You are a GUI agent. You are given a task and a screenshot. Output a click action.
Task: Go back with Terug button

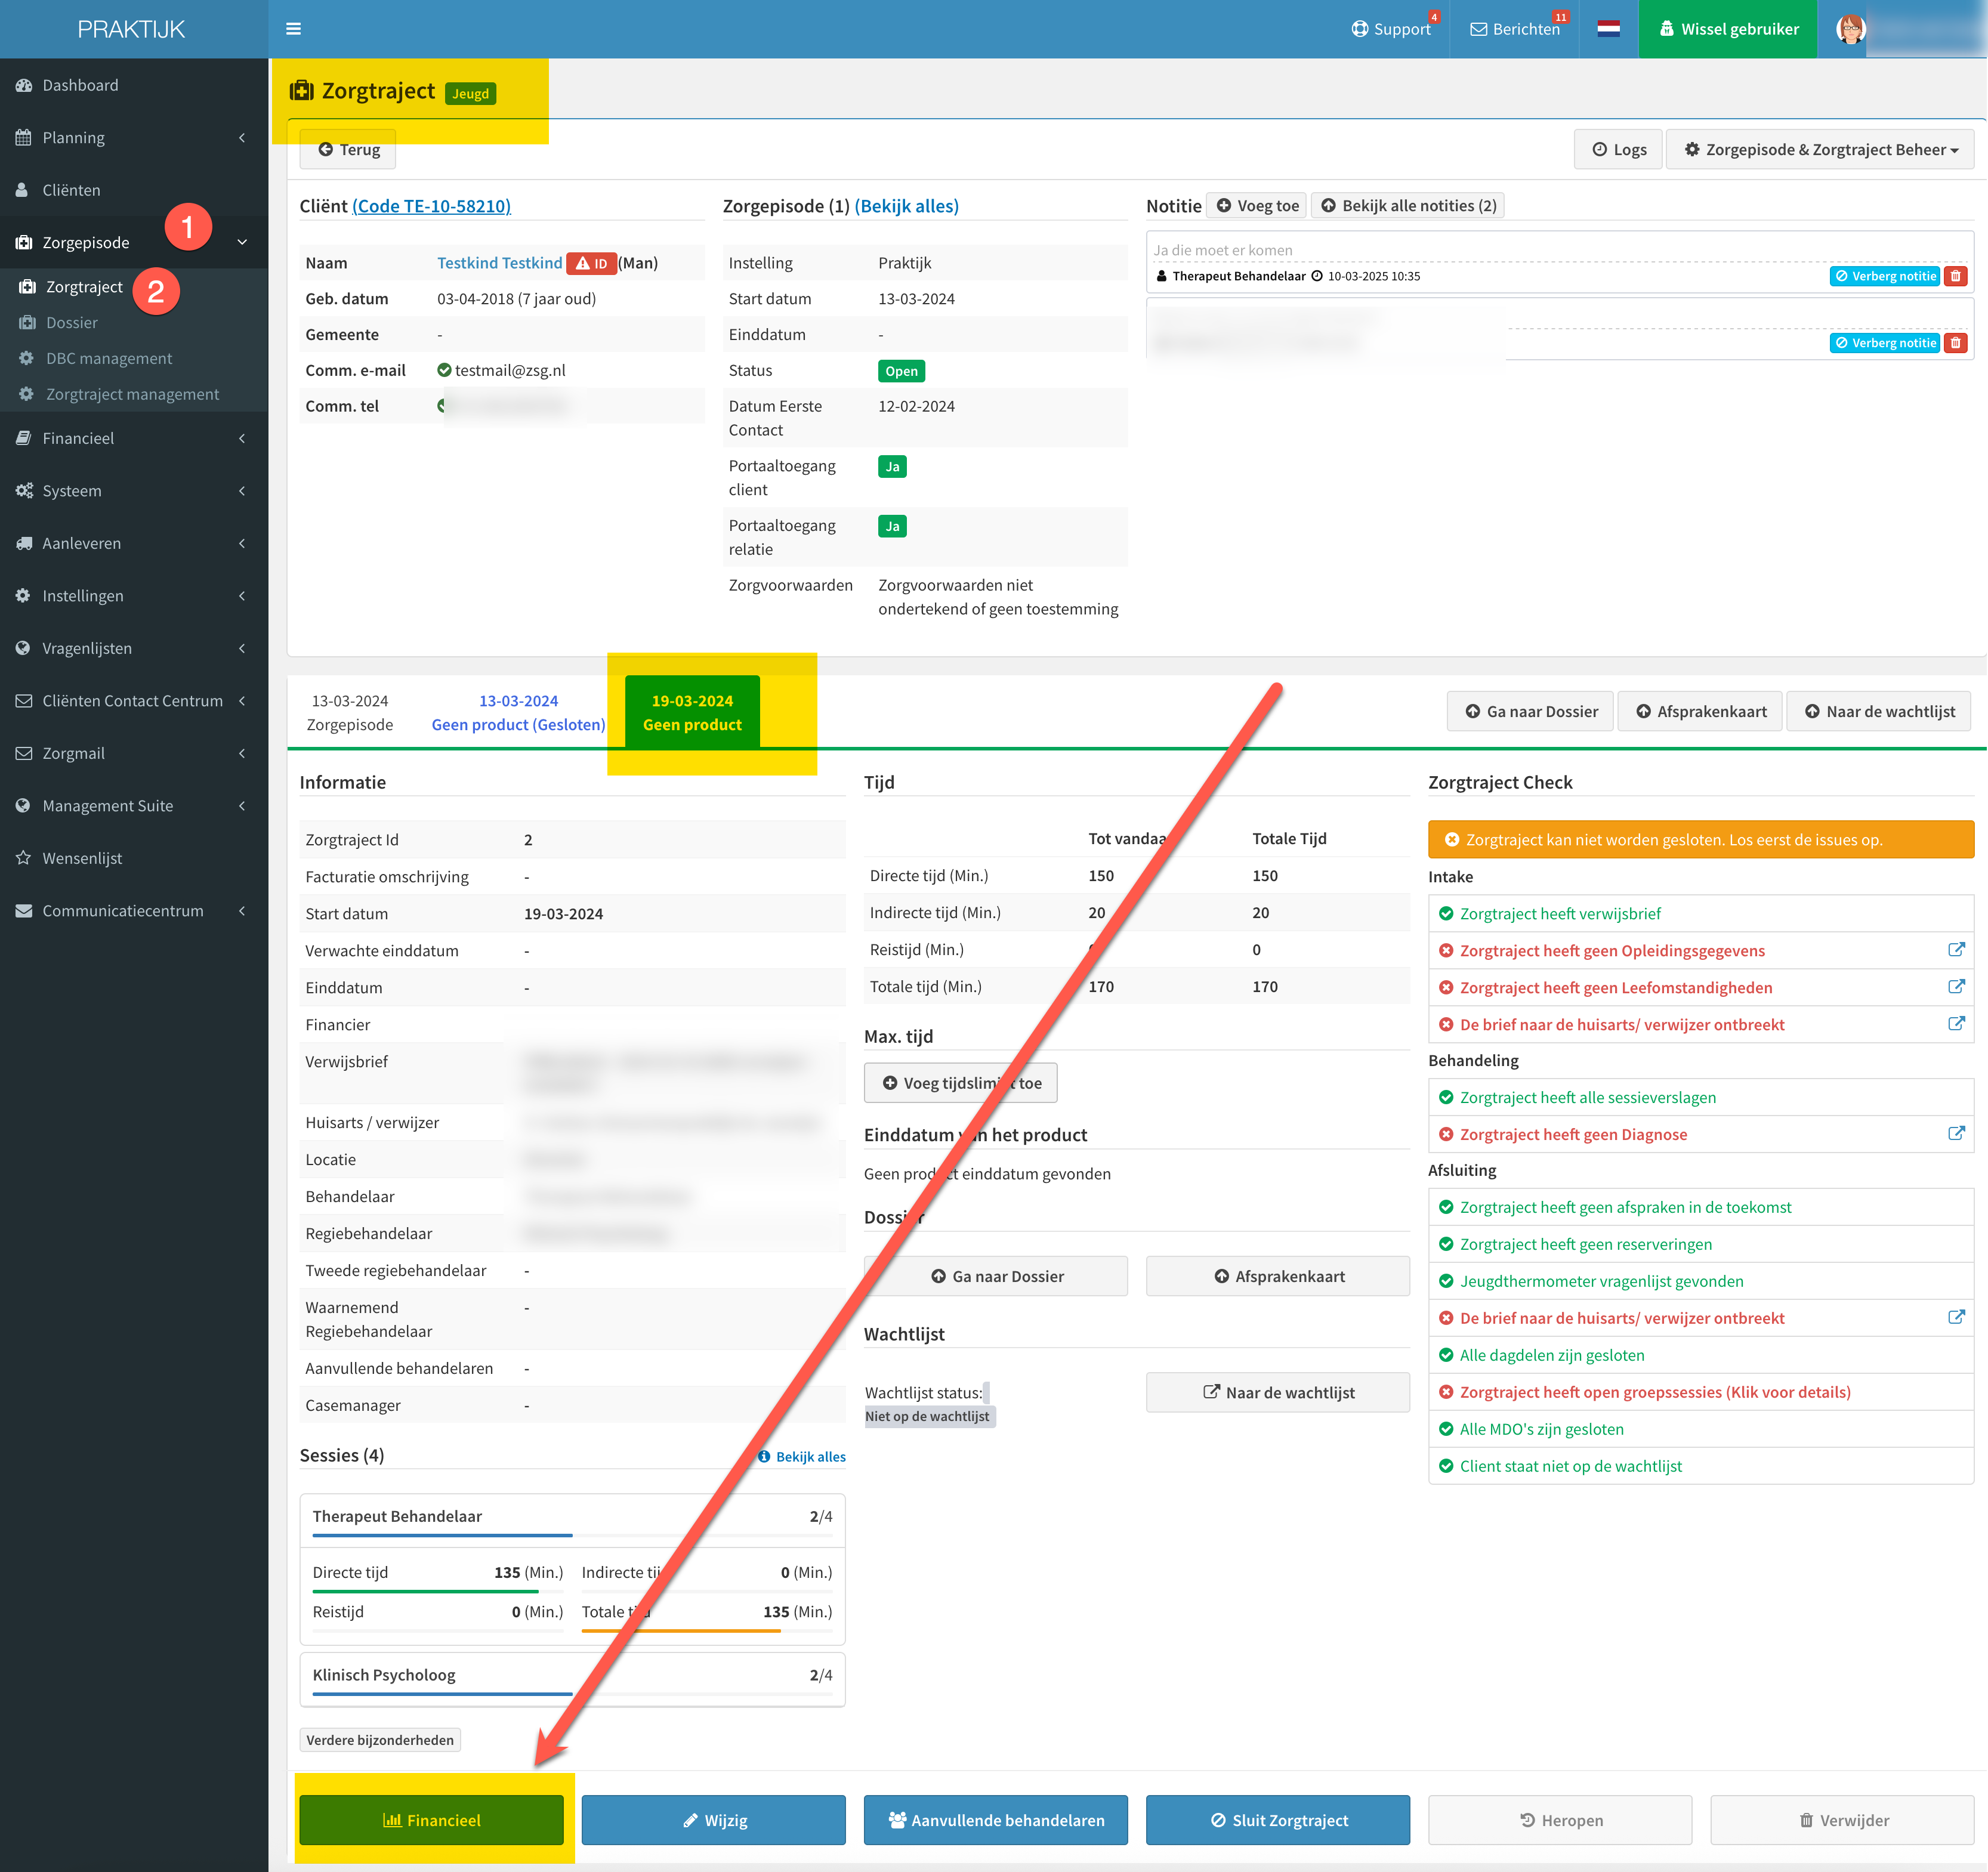pyautogui.click(x=348, y=149)
